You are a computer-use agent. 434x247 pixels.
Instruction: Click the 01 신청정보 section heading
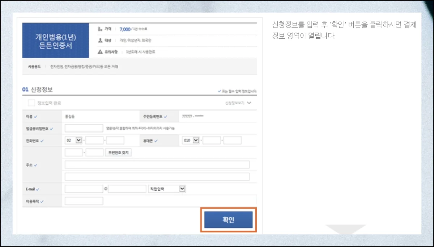(38, 89)
